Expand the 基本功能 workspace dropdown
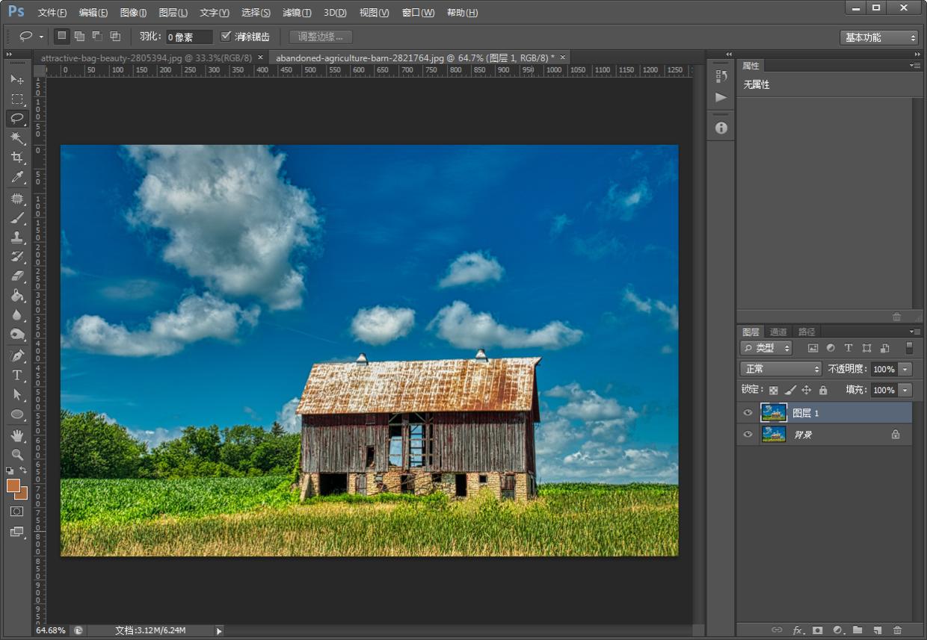 (878, 37)
